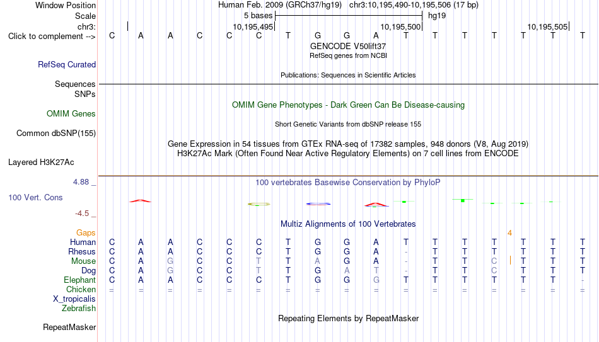Open the 100 Vert. Cons label
This screenshot has width=599, height=342.
pyautogui.click(x=35, y=197)
